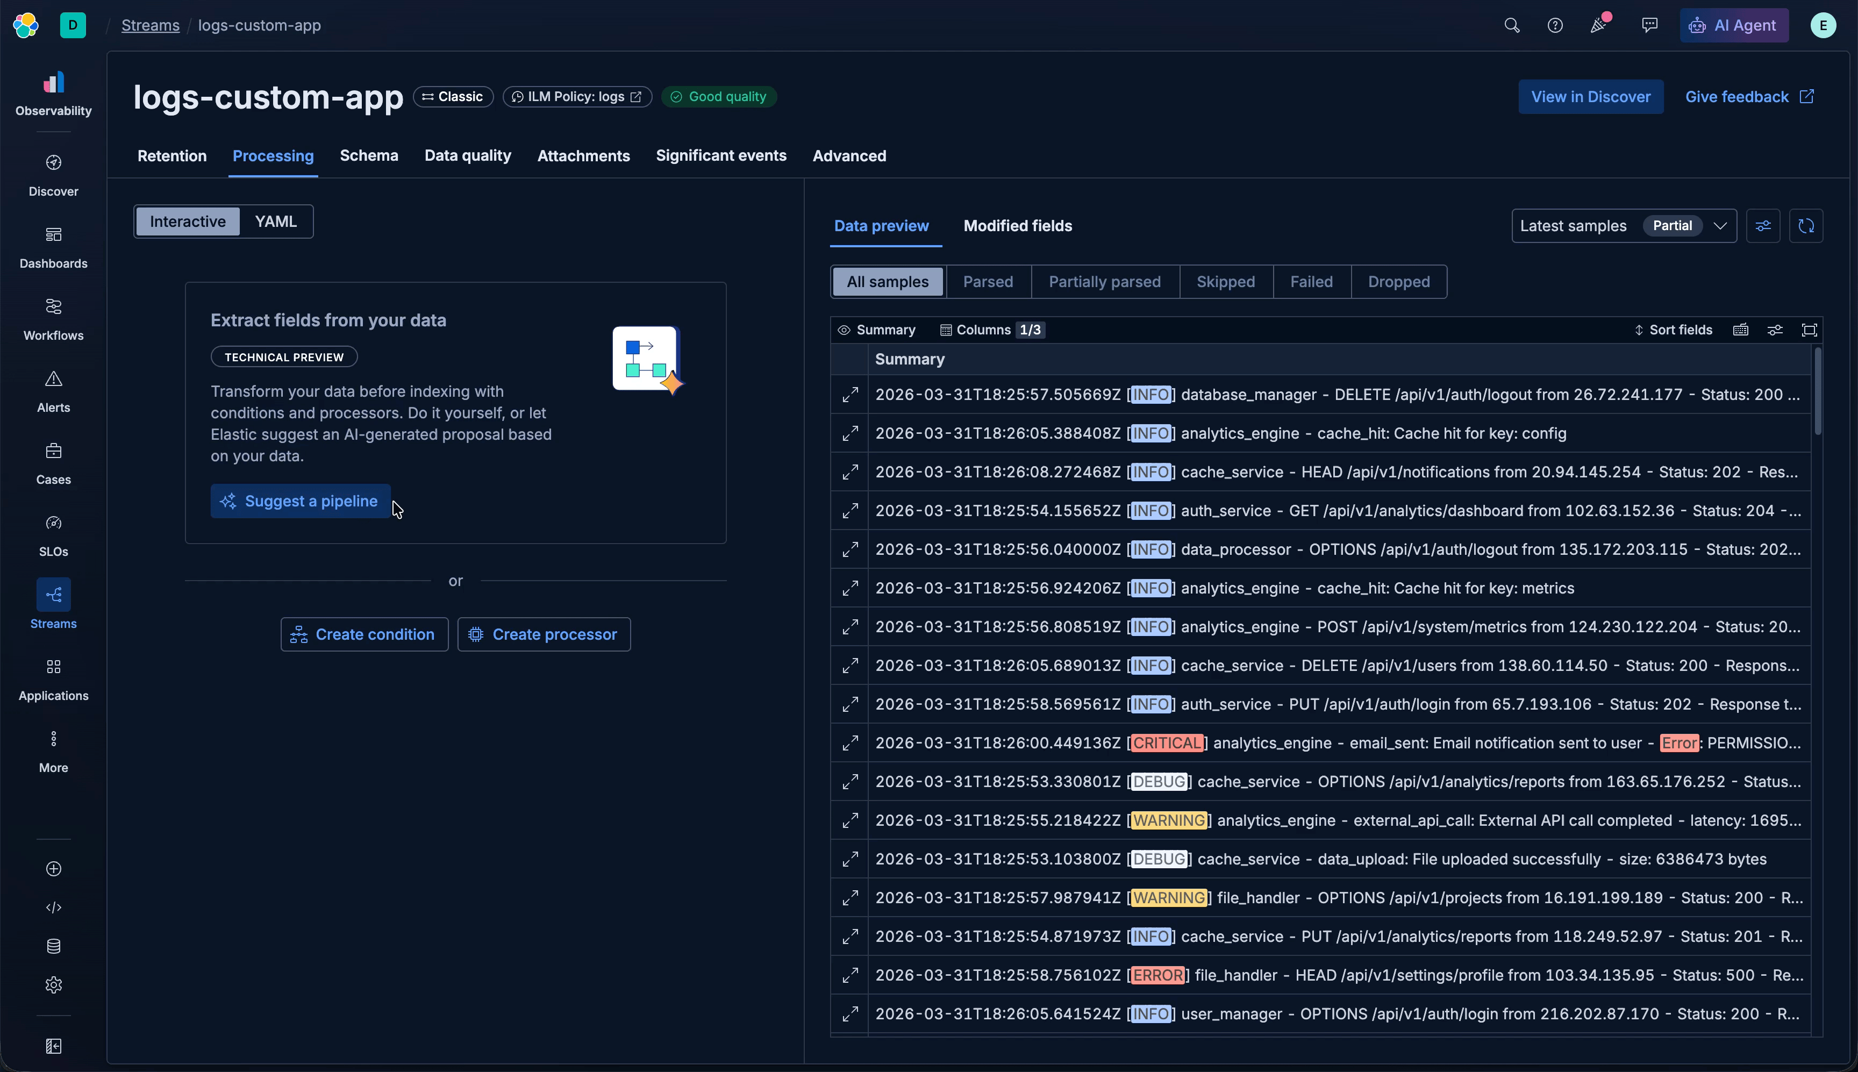The width and height of the screenshot is (1858, 1072).
Task: Click the Suggest a pipeline button
Action: 299,501
